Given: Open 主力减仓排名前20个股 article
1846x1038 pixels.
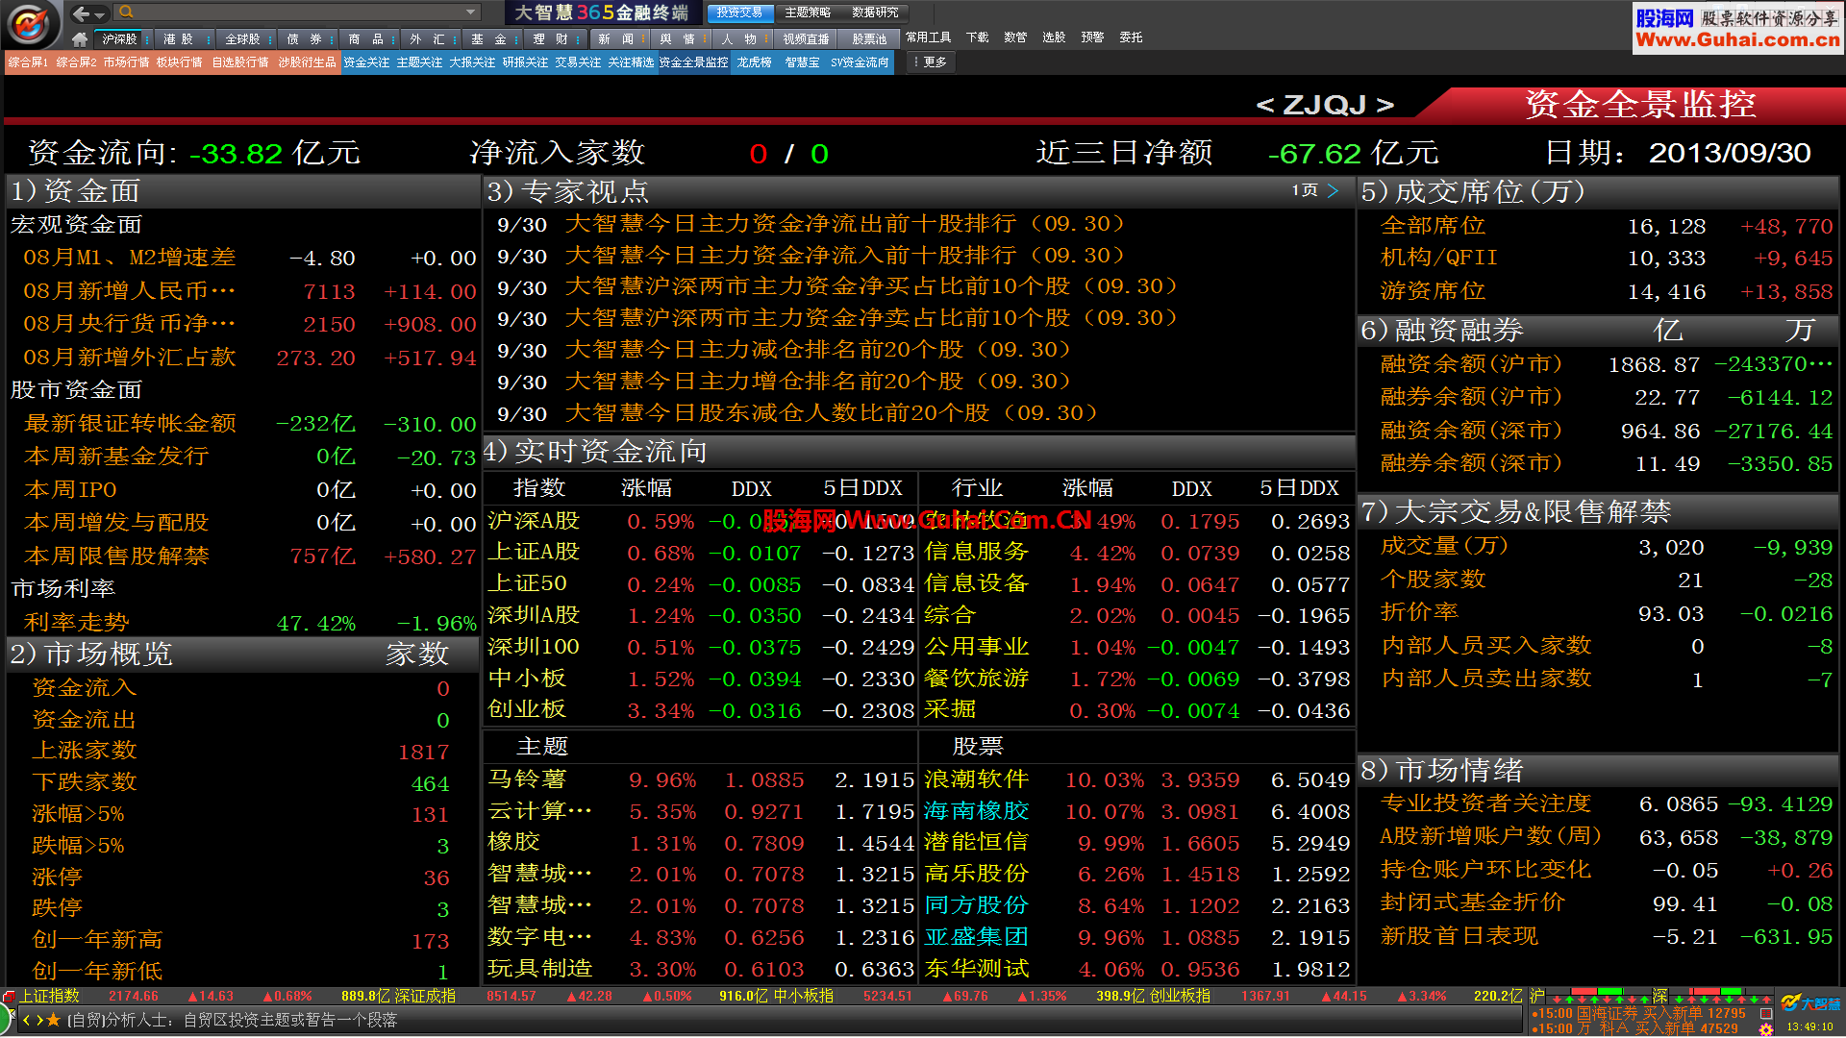Looking at the screenshot, I should [817, 350].
